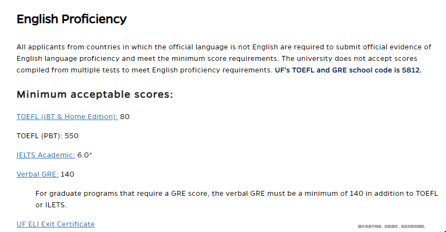Follow the Verbal GRE link
The image size is (446, 232).
37,174
